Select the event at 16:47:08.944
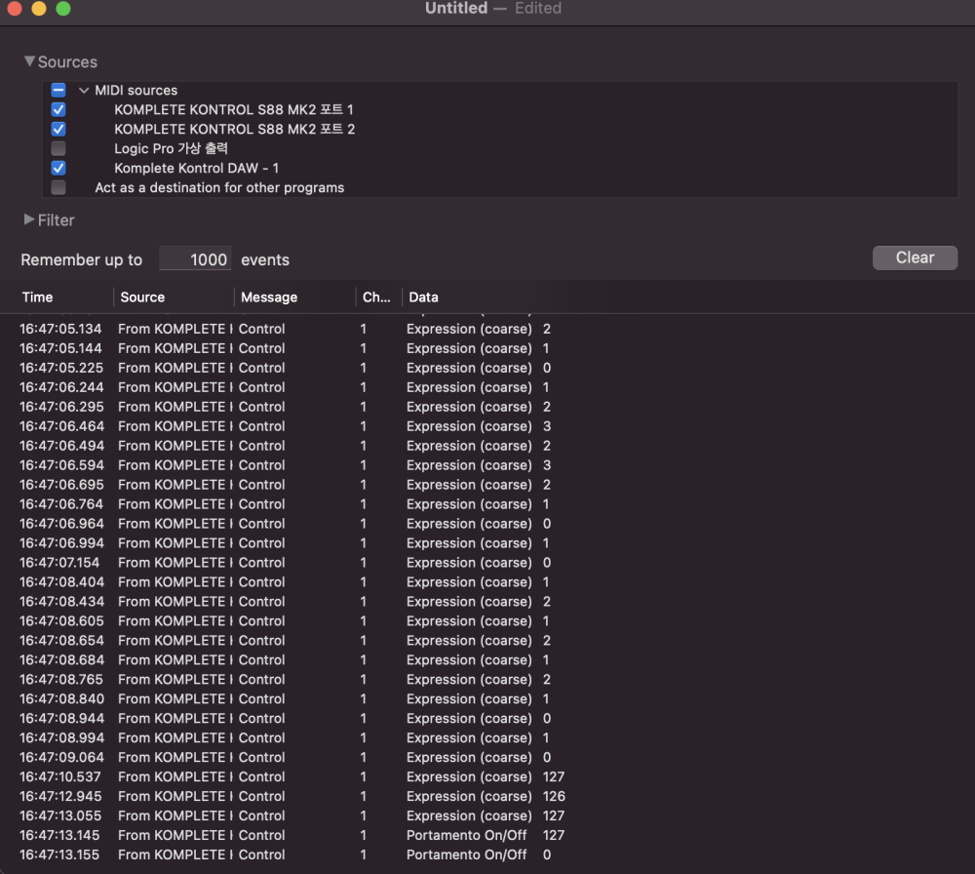The width and height of the screenshot is (975, 874). click(x=487, y=719)
